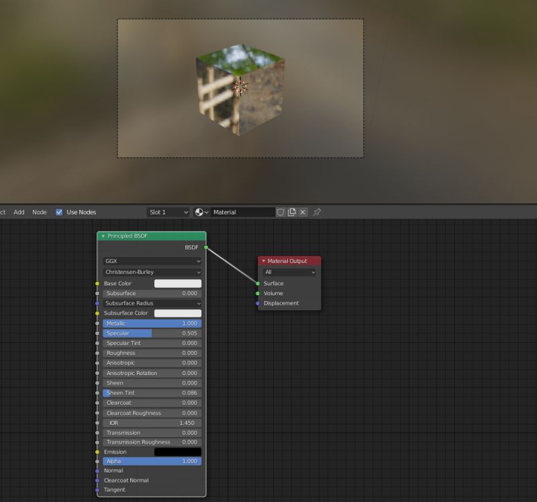Click the browse material datablock sphere icon
Image resolution: width=537 pixels, height=502 pixels.
[x=197, y=212]
